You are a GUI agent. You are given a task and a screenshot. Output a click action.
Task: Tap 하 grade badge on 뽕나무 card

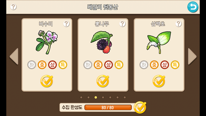(x=88, y=65)
